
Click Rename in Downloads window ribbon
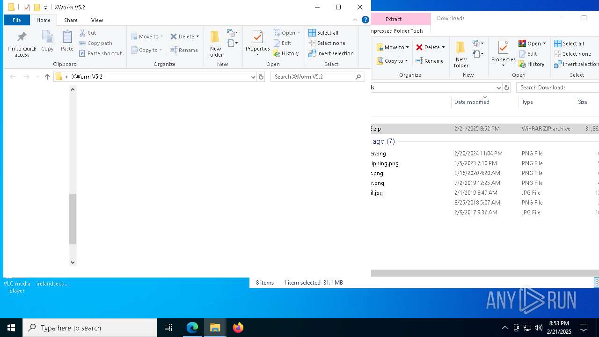pyautogui.click(x=430, y=61)
